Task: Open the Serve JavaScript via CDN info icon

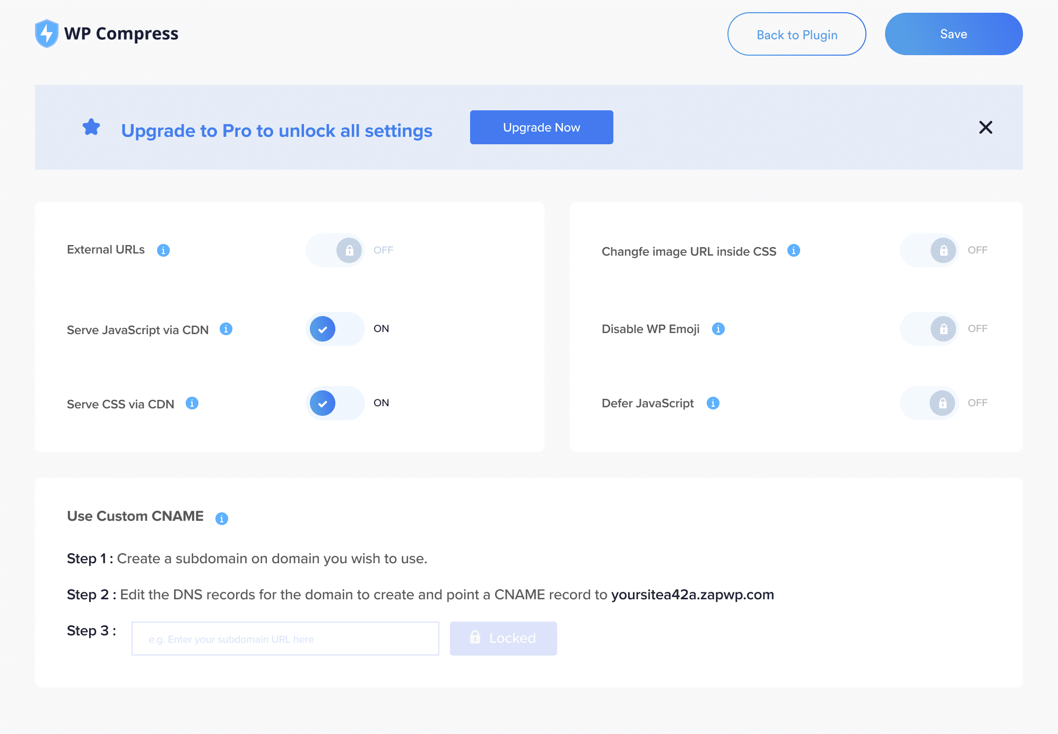Action: point(226,329)
